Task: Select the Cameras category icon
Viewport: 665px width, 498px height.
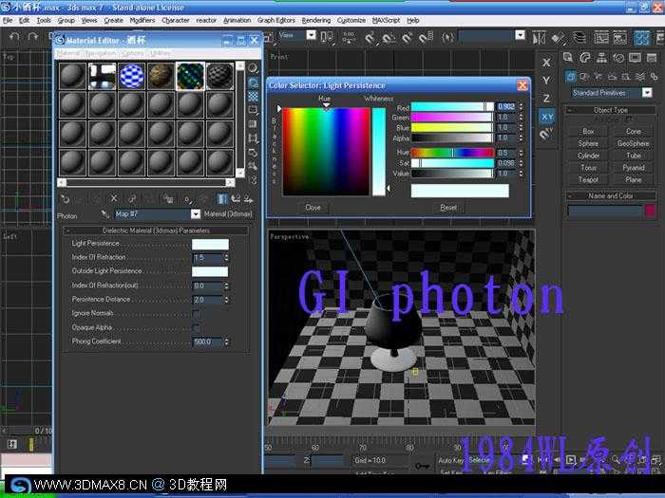Action: pyautogui.click(x=612, y=77)
